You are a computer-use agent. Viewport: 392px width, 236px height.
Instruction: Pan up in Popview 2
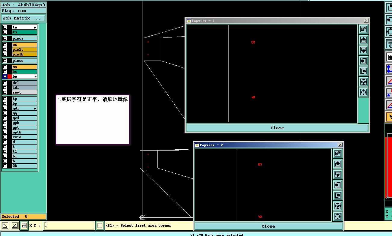click(338, 164)
